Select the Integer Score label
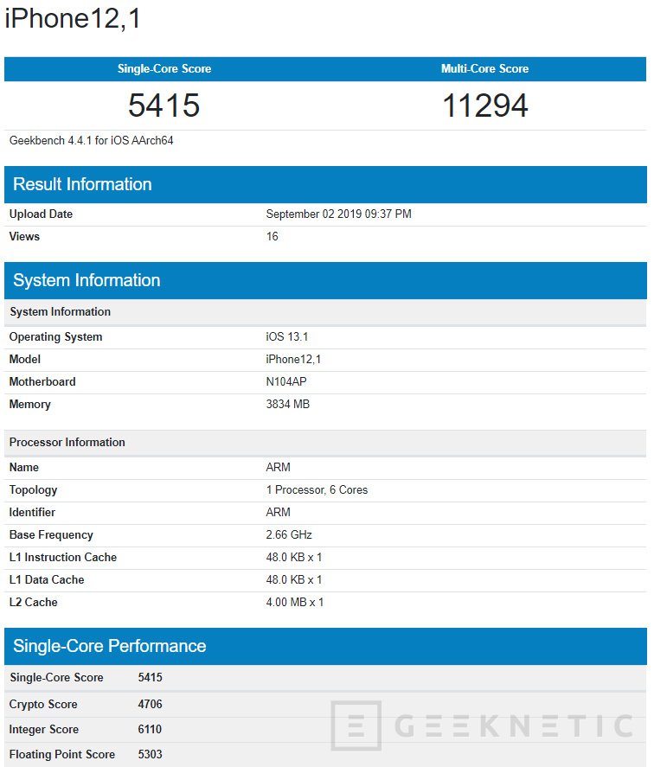The height and width of the screenshot is (767, 654). point(44,730)
